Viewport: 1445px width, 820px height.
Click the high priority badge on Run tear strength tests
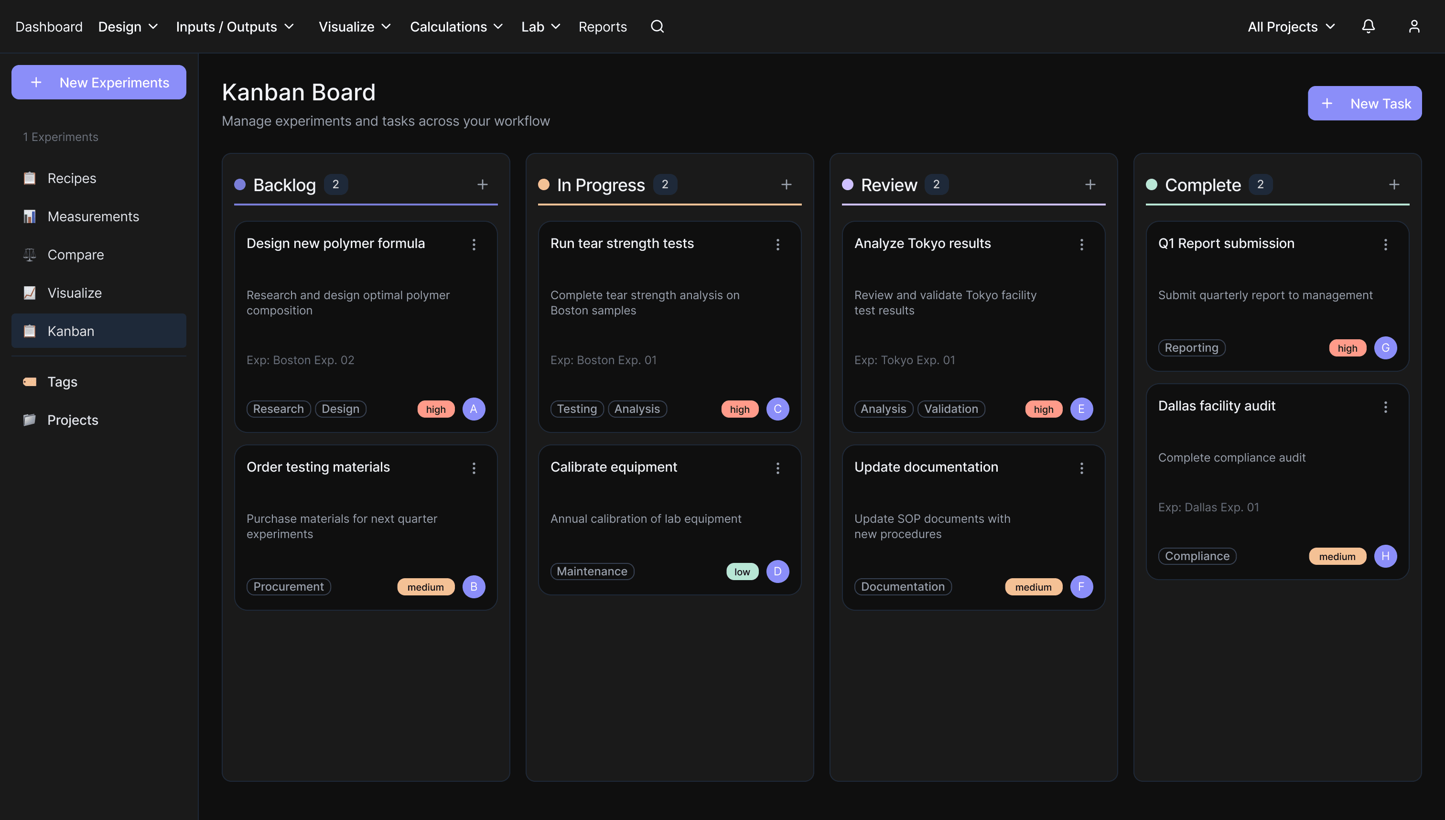point(739,410)
